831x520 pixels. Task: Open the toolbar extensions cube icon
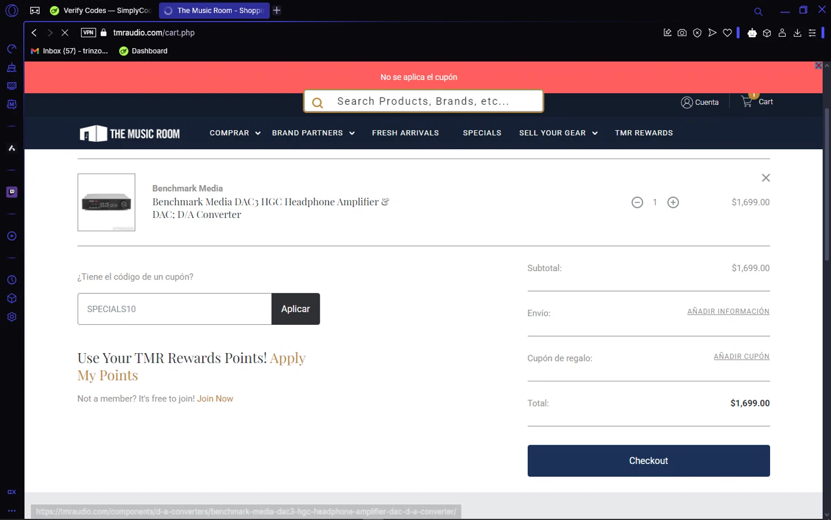point(767,33)
